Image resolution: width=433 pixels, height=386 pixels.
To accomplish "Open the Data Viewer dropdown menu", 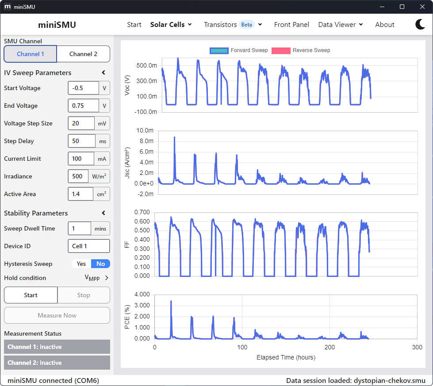I will tap(341, 24).
